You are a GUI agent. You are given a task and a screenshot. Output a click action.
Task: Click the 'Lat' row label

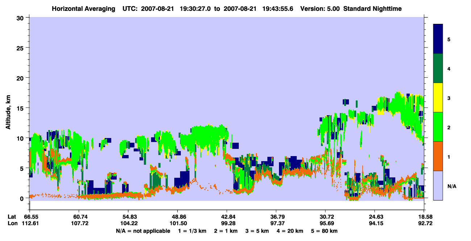(x=12, y=216)
